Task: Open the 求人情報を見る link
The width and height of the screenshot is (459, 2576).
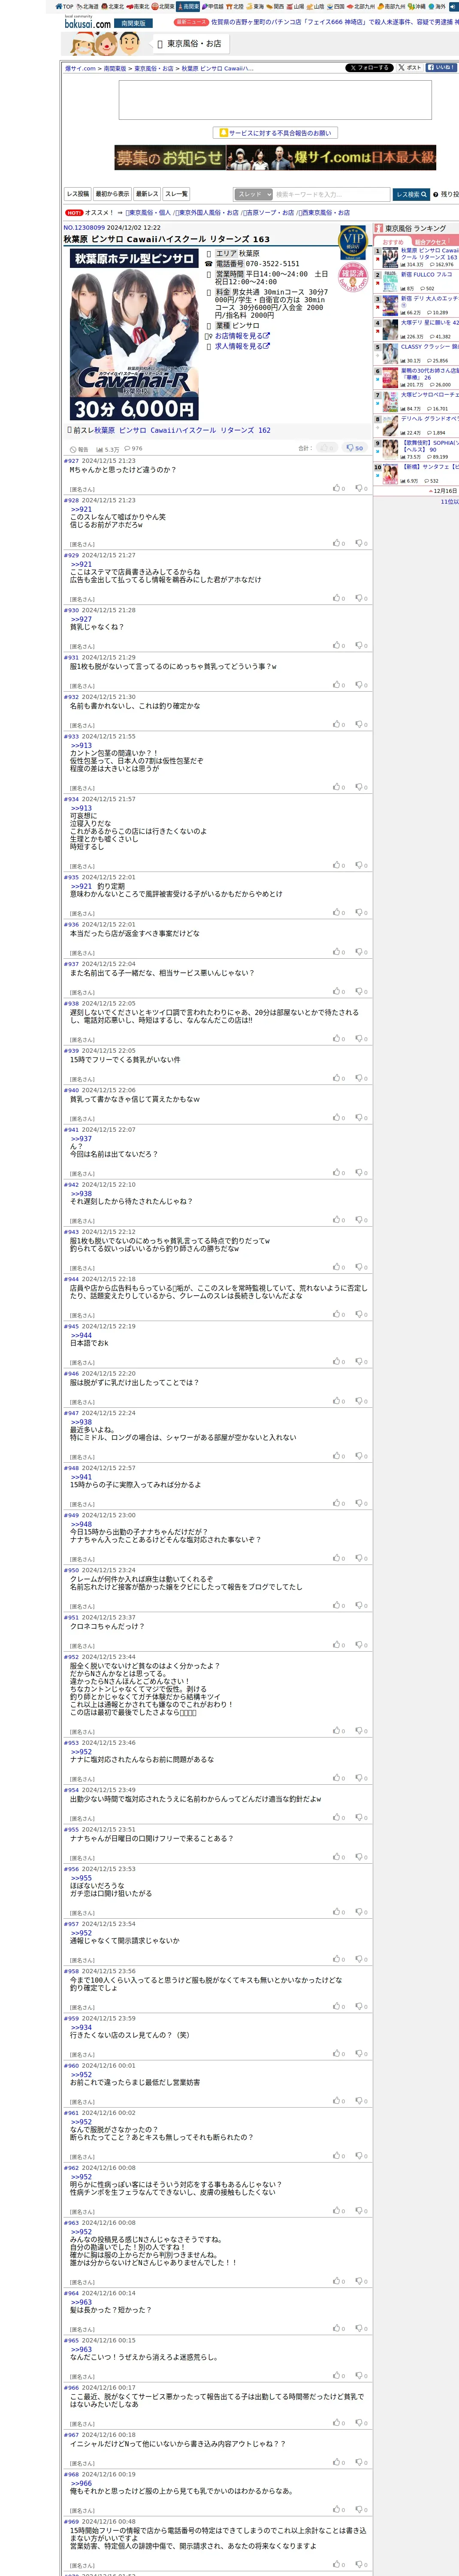Action: point(242,346)
